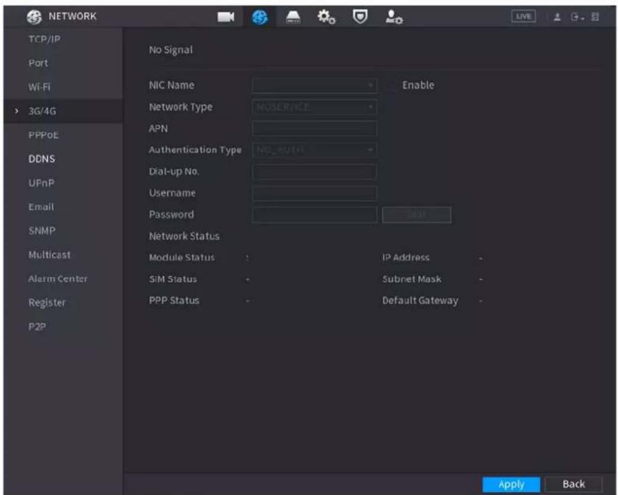Click the Network globe icon
The image size is (618, 495).
coord(260,17)
